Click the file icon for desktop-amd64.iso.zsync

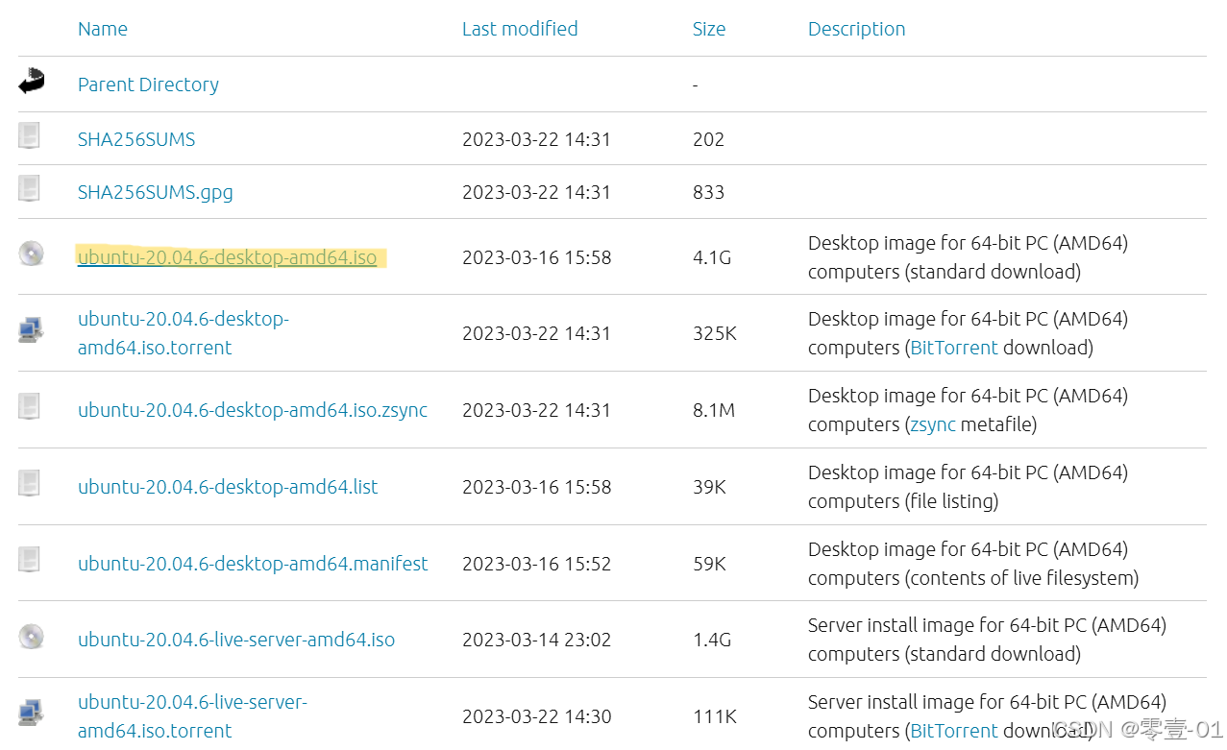point(30,407)
